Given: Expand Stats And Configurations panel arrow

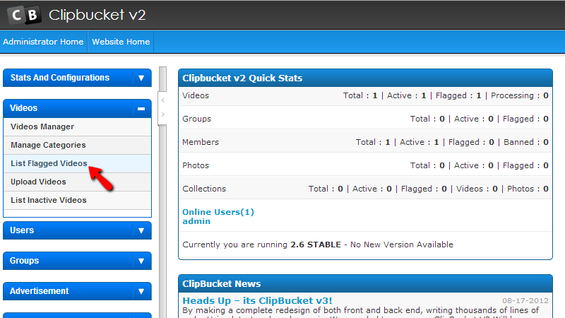Looking at the screenshot, I should [x=141, y=78].
